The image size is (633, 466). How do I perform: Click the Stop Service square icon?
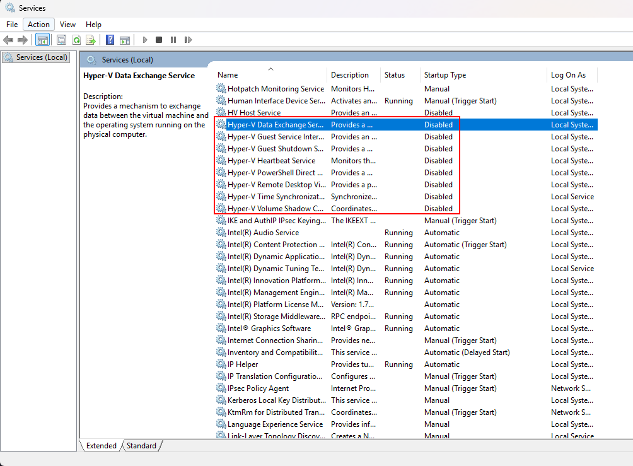pos(159,40)
